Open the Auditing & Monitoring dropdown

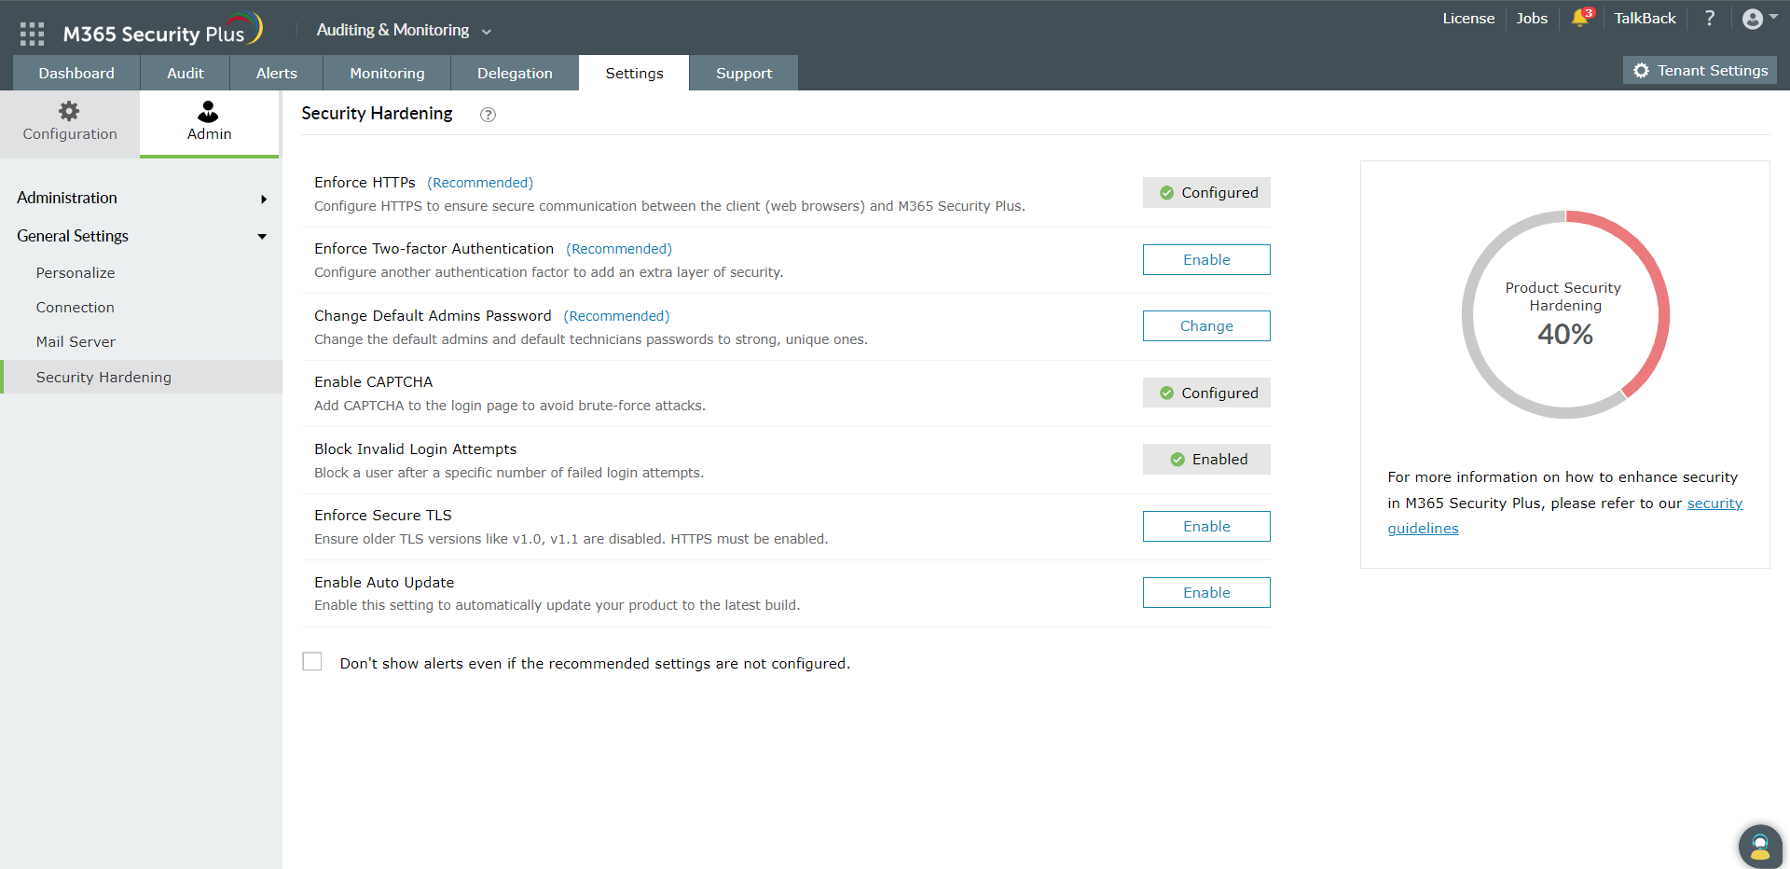click(x=404, y=30)
